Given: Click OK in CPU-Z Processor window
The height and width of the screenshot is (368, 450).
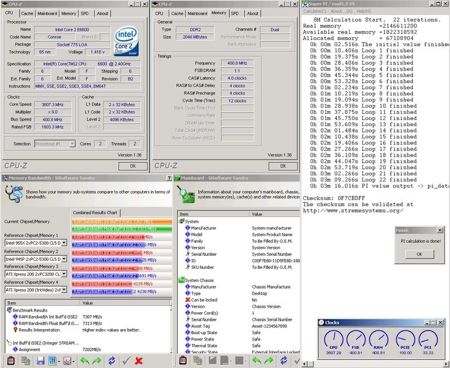Looking at the screenshot, I should [x=133, y=166].
